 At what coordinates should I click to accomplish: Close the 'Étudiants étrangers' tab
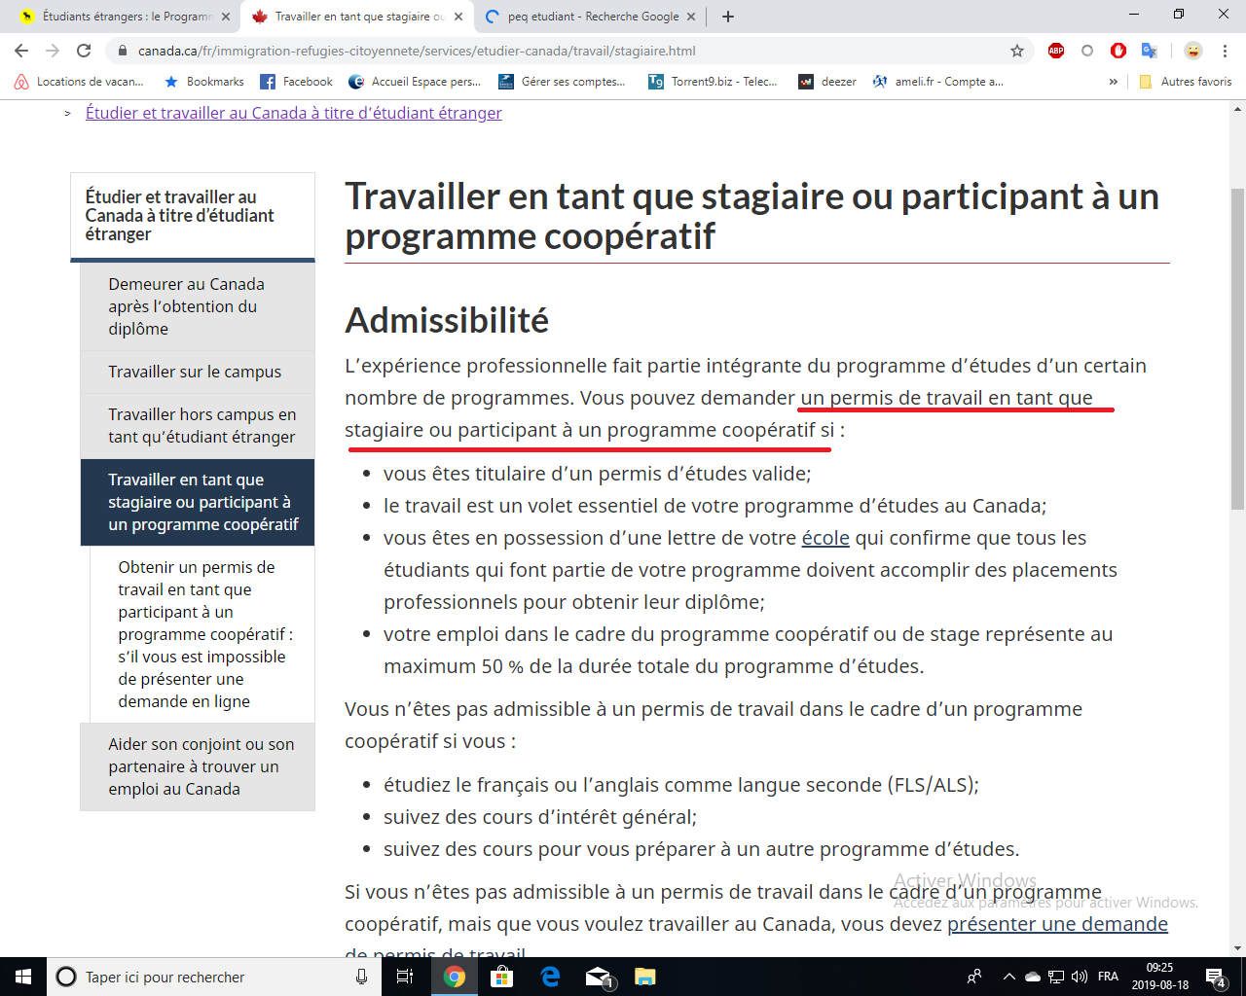pyautogui.click(x=226, y=17)
